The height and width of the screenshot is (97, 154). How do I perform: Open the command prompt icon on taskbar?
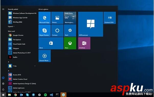(57, 95)
